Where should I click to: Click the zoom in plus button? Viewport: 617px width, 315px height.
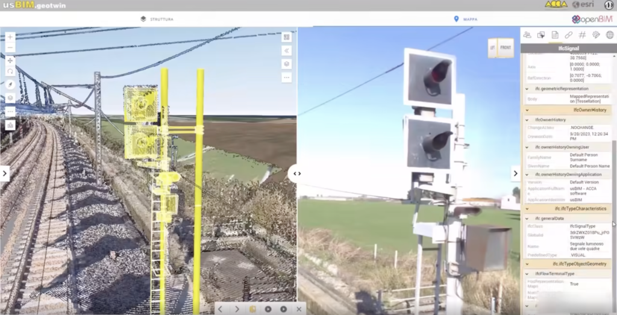pyautogui.click(x=10, y=37)
